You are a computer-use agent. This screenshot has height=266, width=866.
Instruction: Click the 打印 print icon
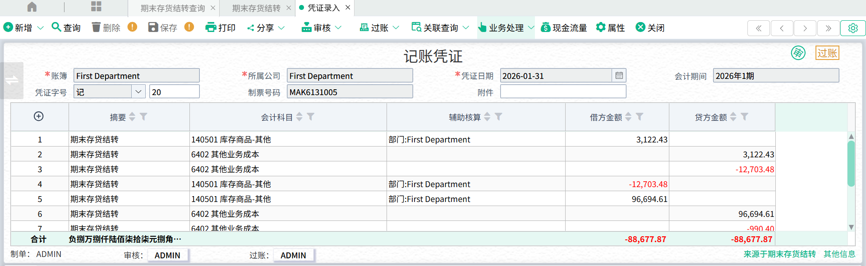[211, 28]
